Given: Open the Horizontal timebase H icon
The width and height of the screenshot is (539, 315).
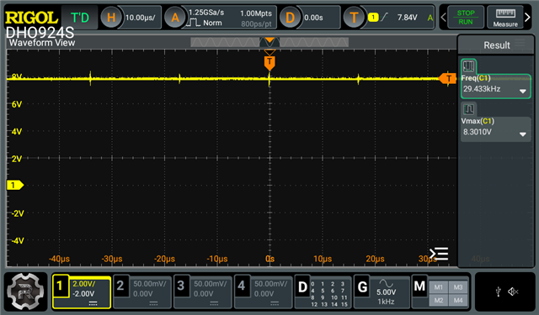Looking at the screenshot, I should [111, 17].
